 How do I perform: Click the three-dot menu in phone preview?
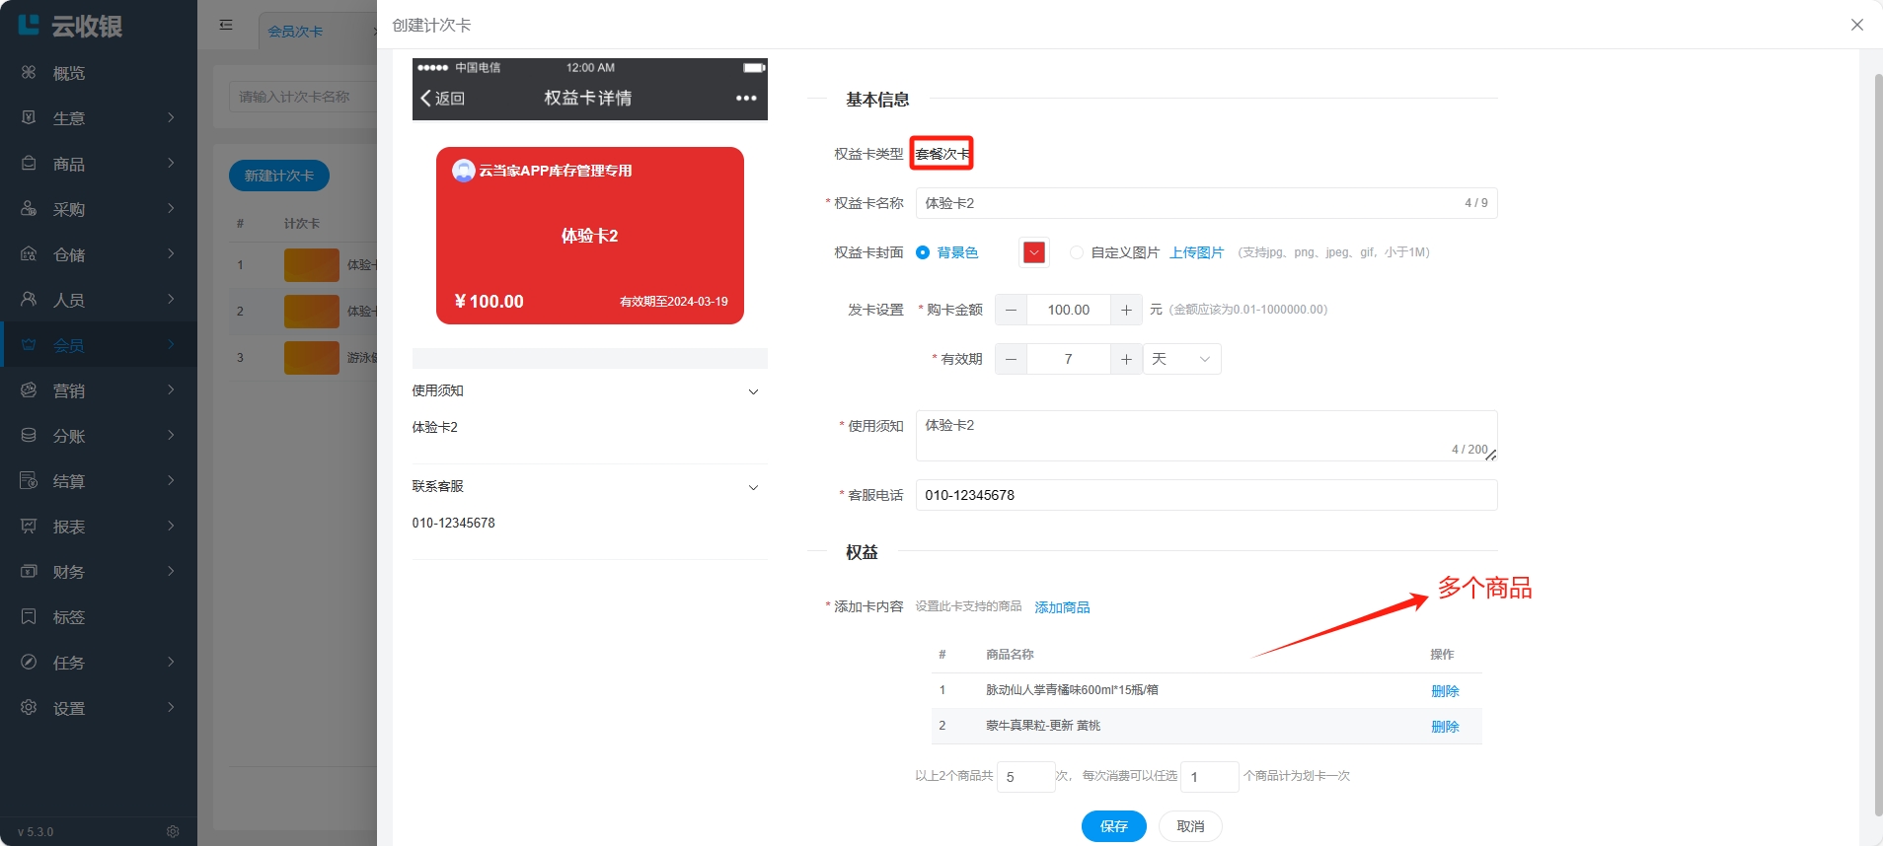click(x=746, y=98)
